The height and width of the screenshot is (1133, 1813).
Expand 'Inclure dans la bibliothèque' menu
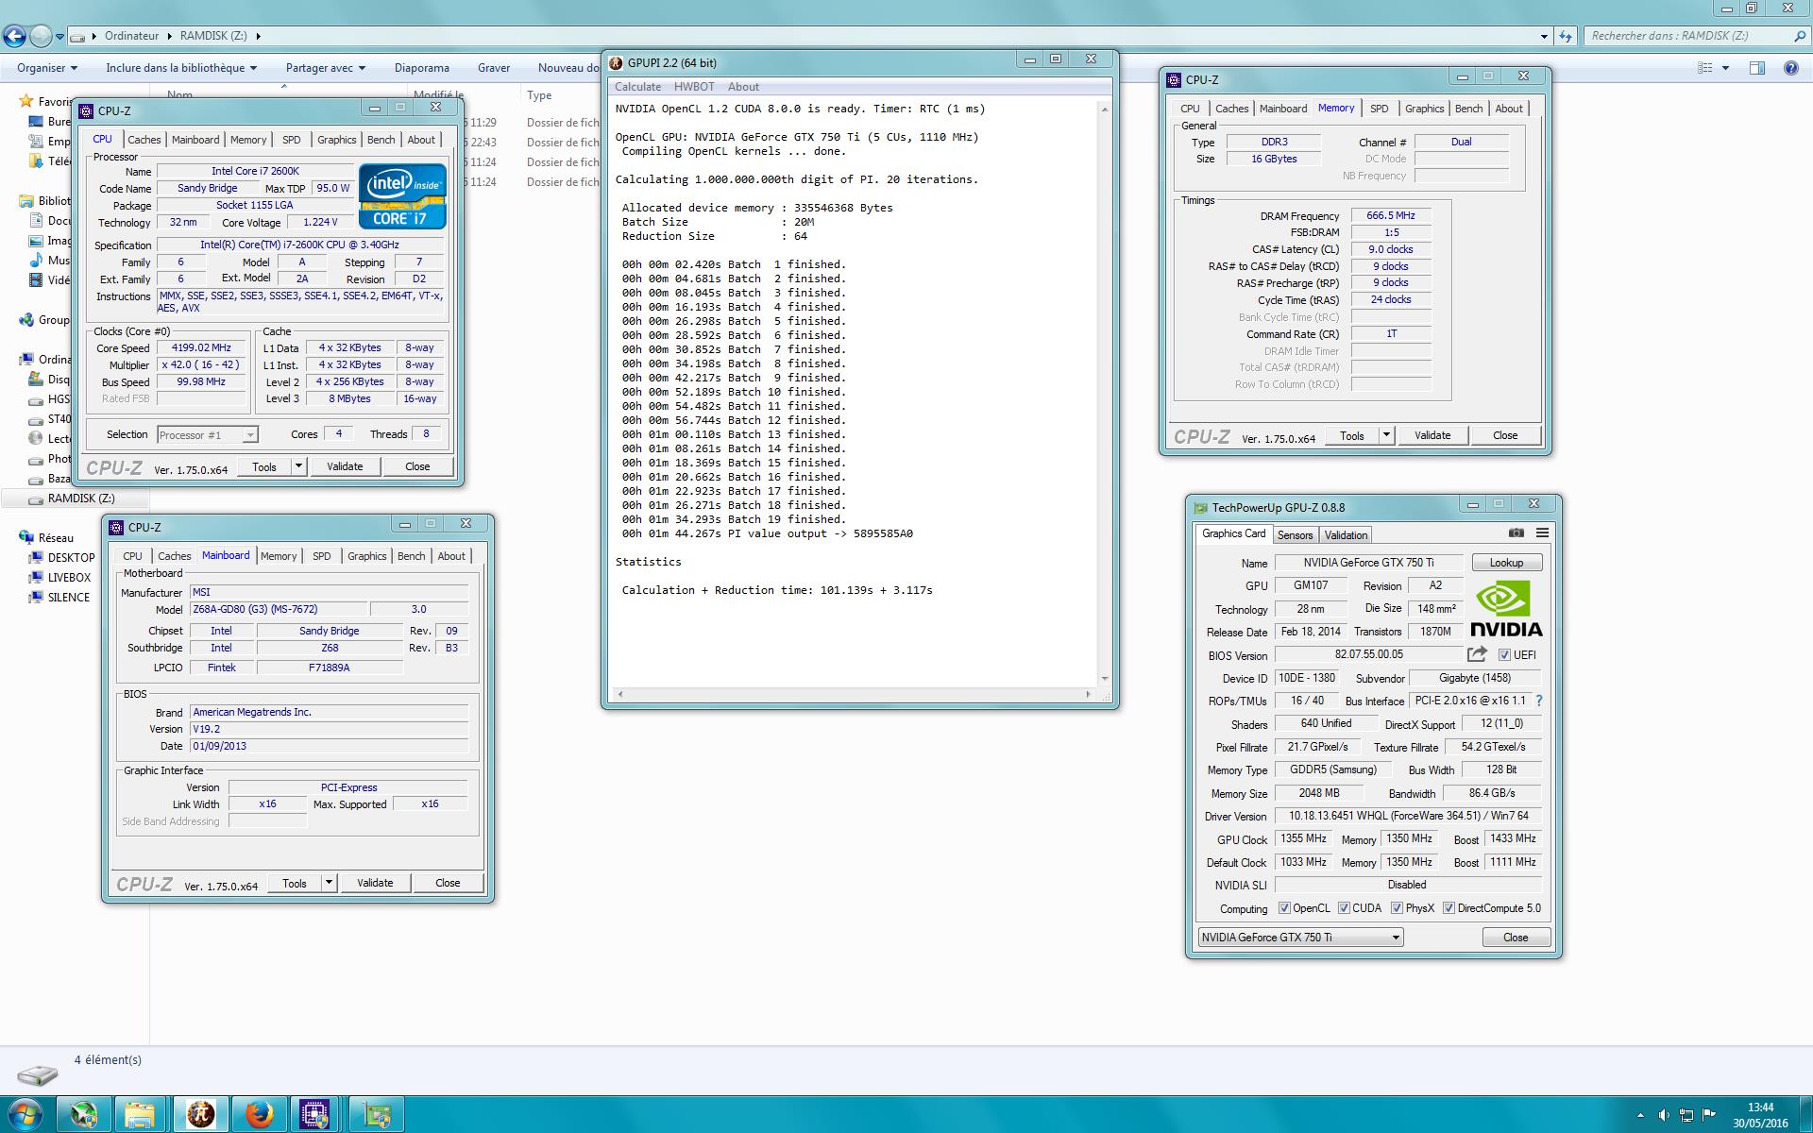point(181,68)
